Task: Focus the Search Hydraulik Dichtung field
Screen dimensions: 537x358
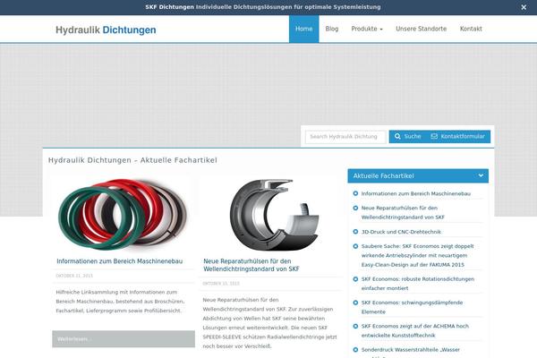Action: pyautogui.click(x=345, y=137)
